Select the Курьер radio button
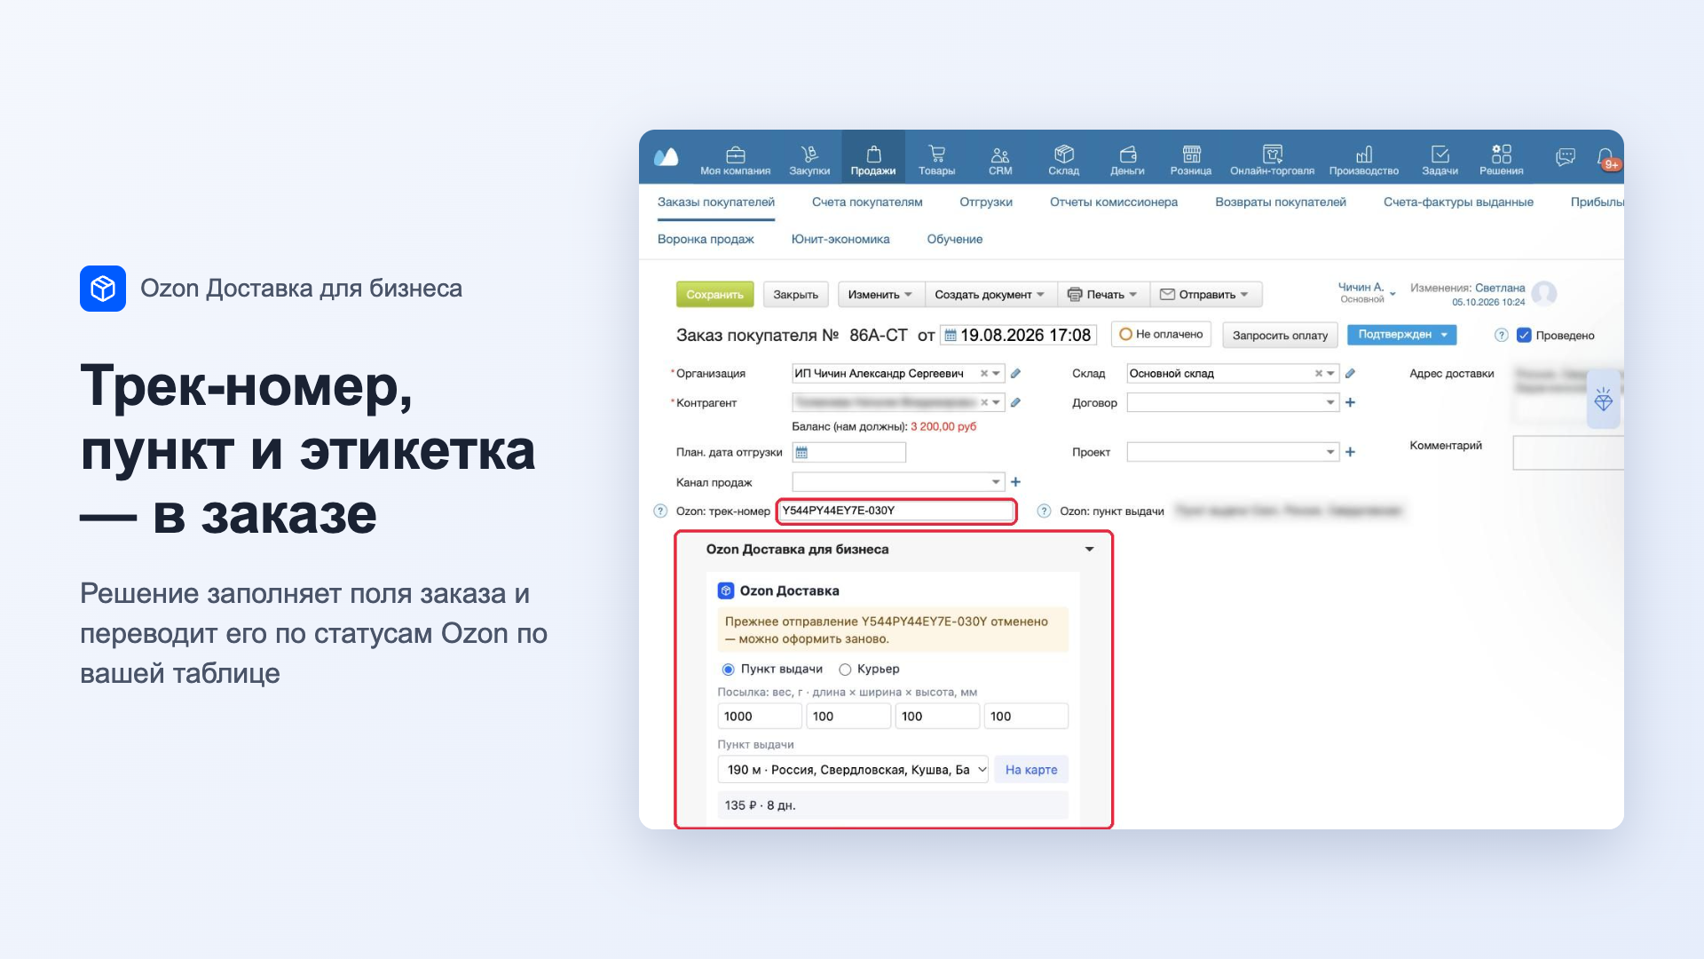 [845, 670]
